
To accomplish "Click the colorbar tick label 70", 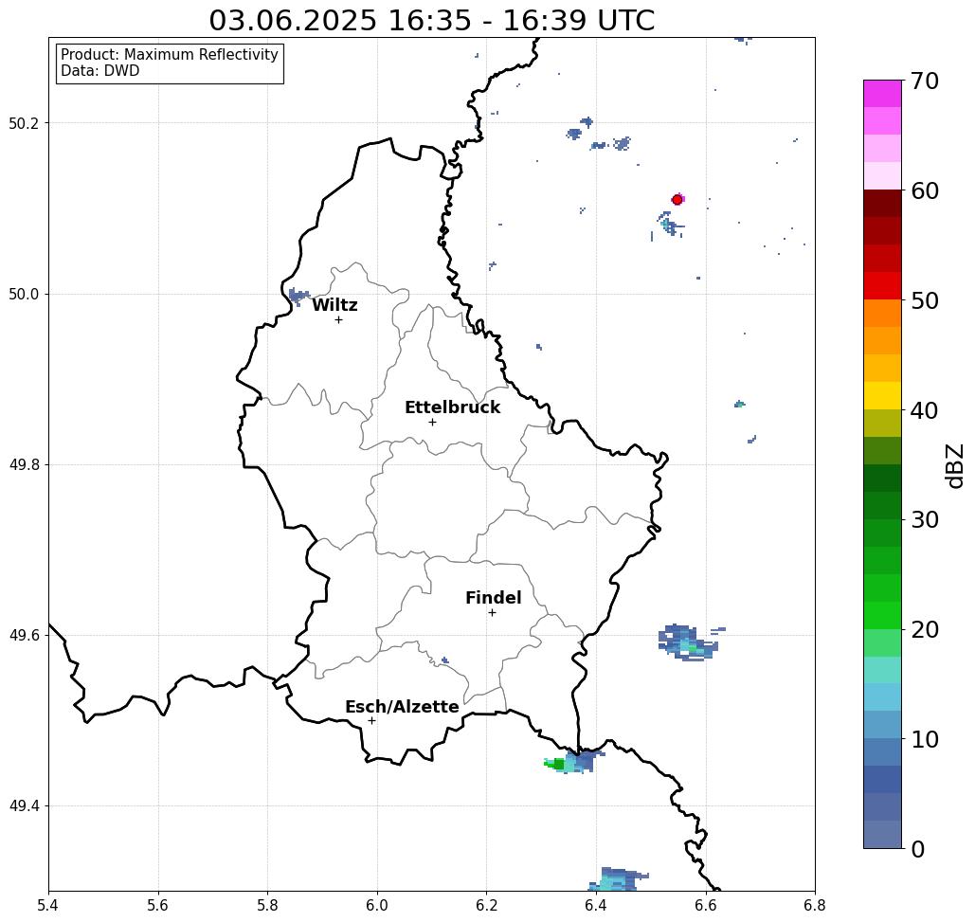I will 925,81.
